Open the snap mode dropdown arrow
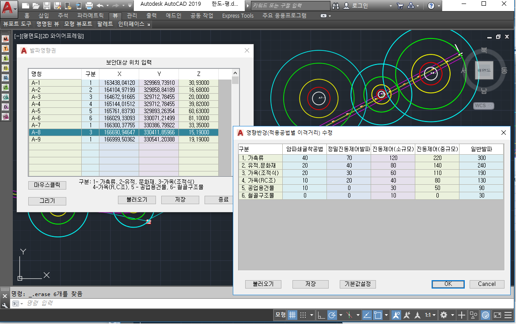 312,315
